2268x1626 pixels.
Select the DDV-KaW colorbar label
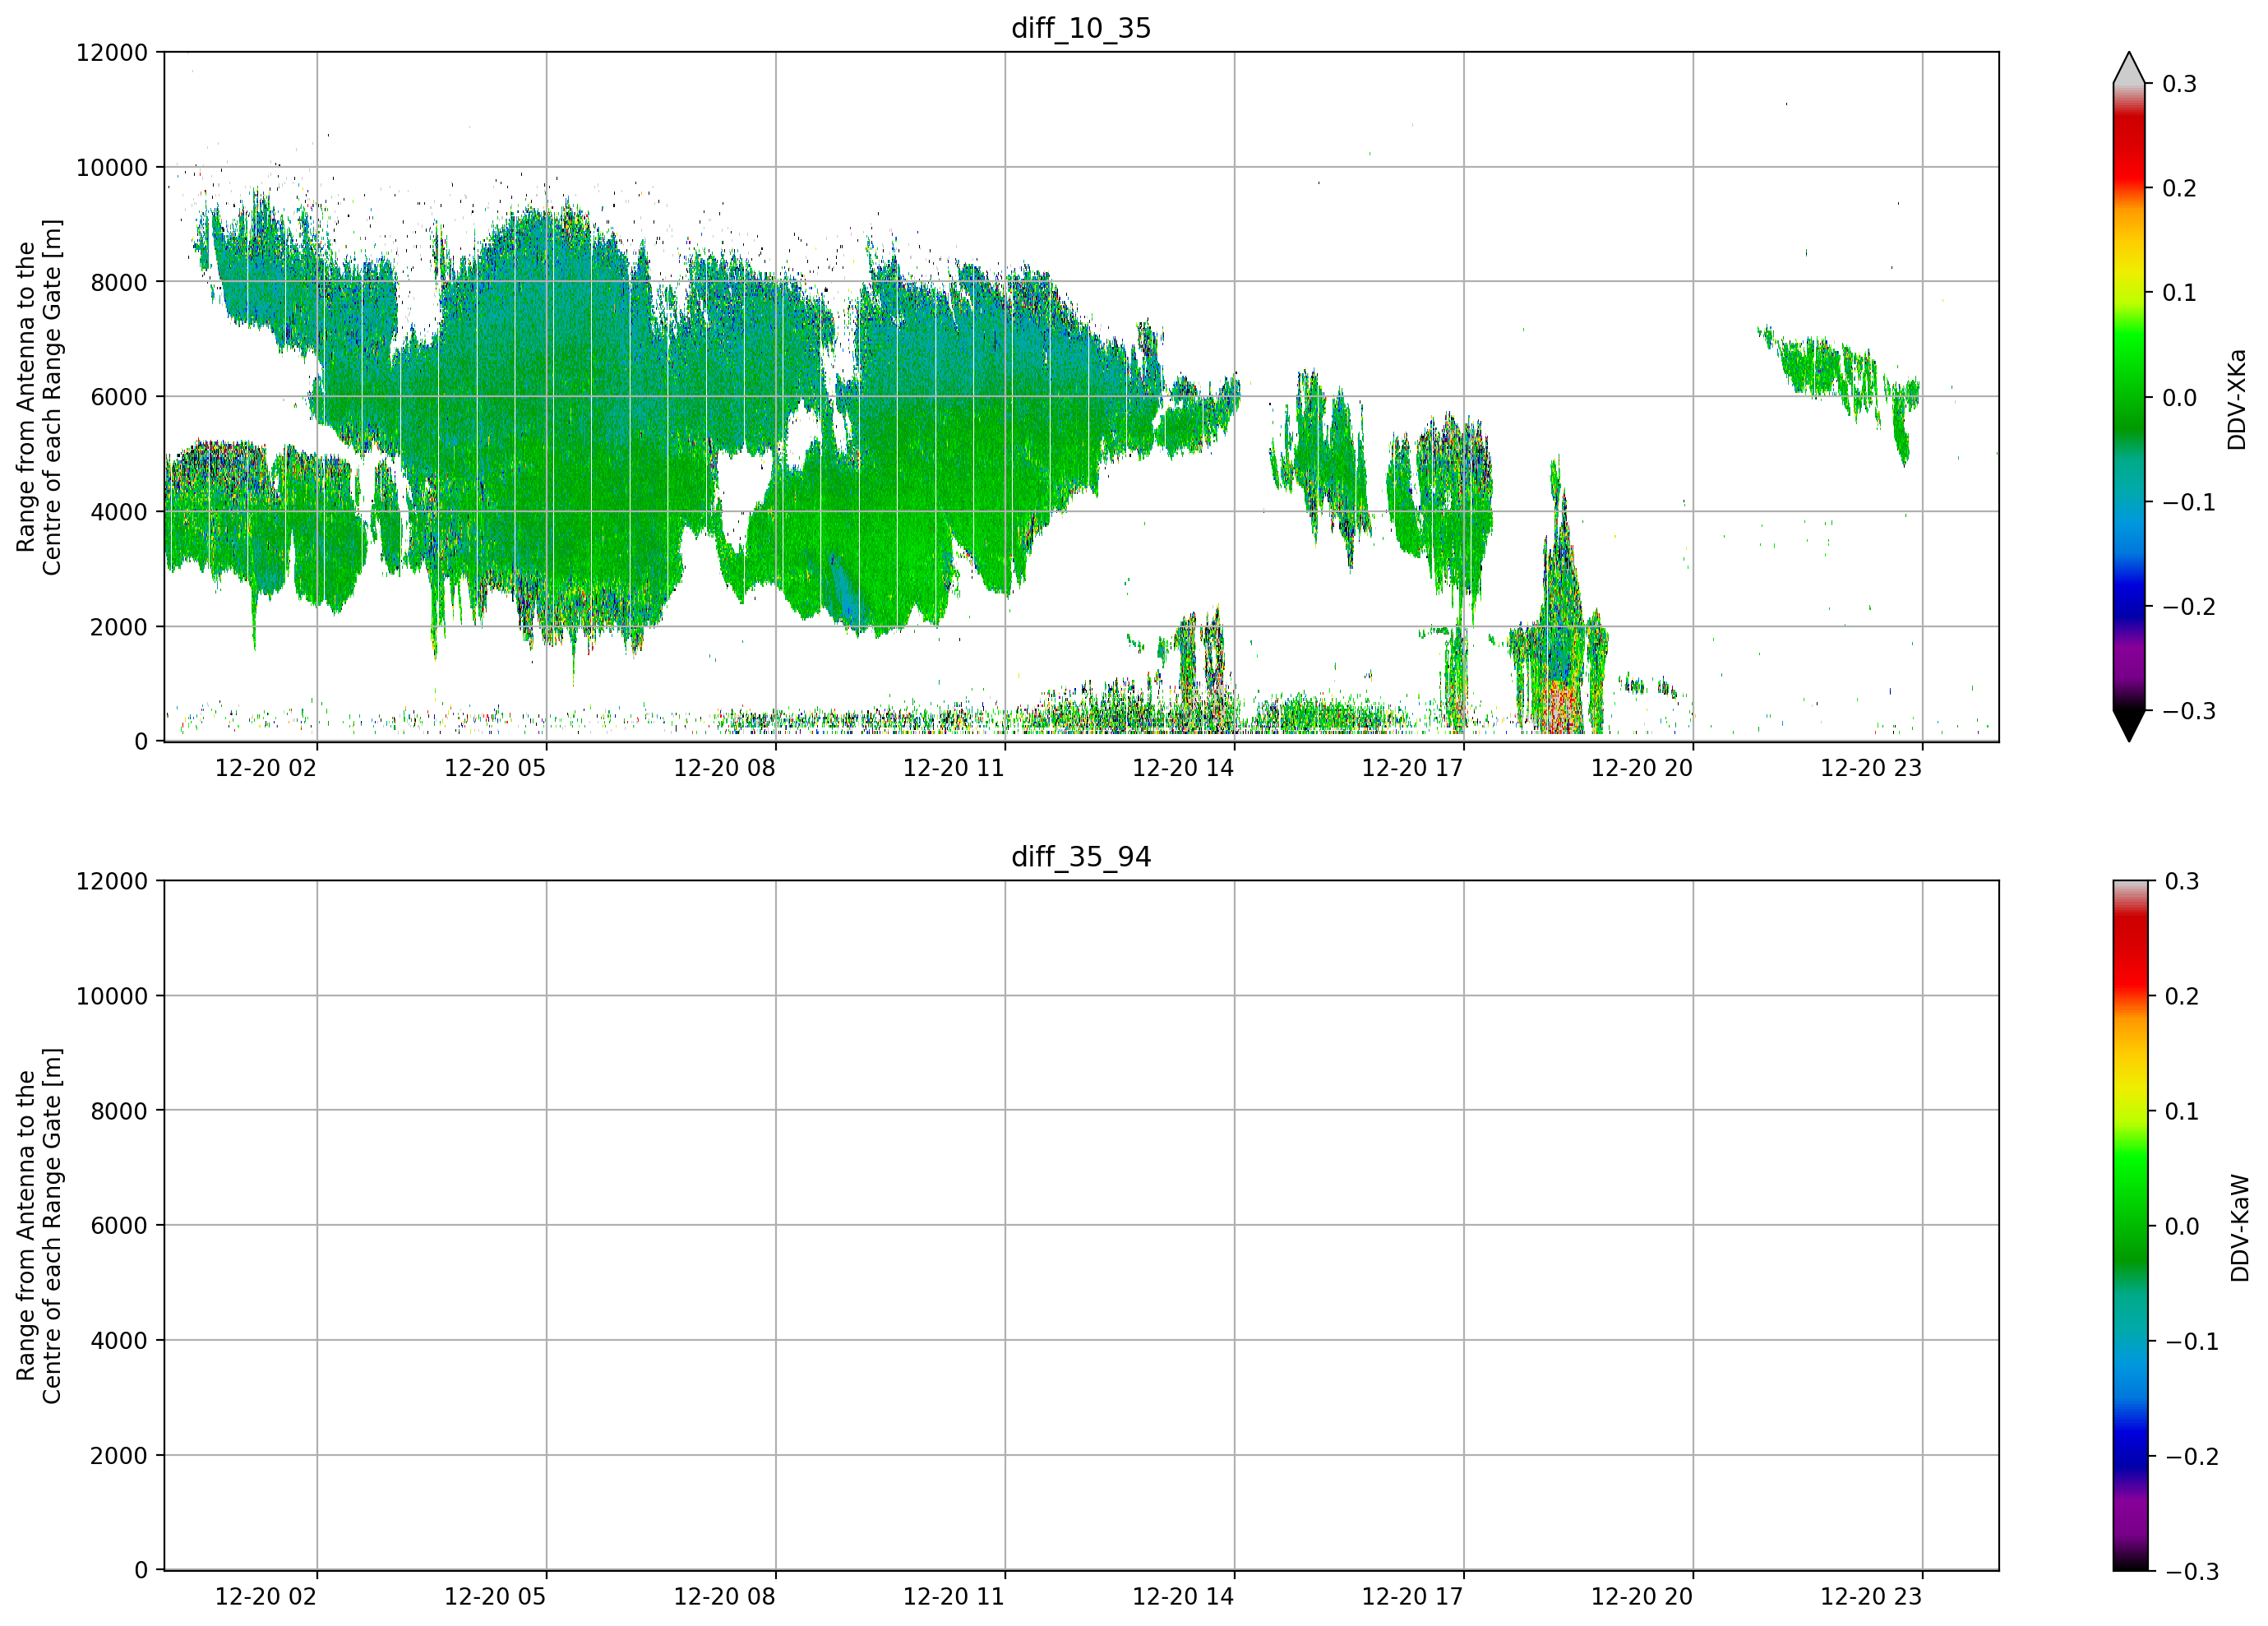[2240, 1228]
